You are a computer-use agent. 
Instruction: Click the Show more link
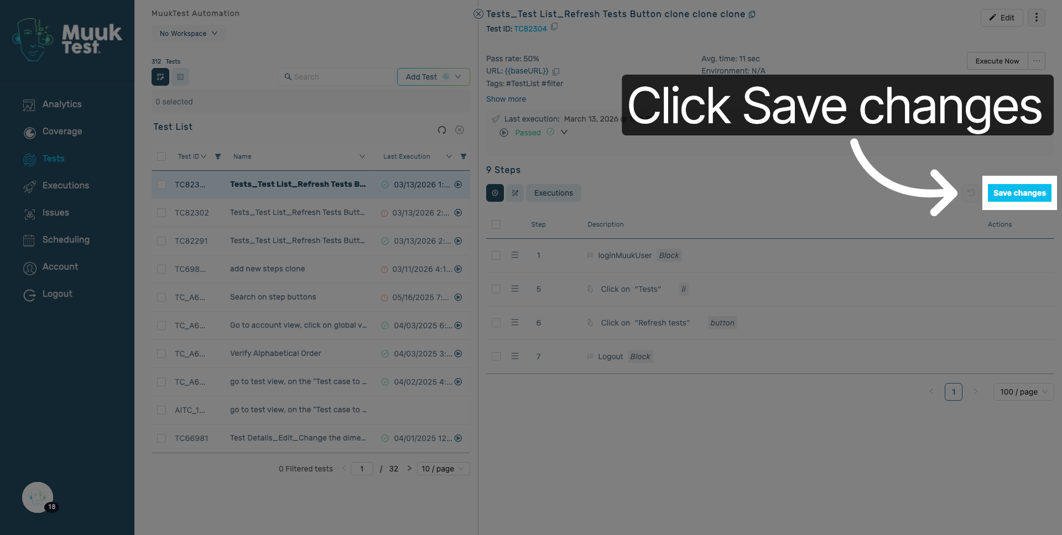tap(506, 99)
